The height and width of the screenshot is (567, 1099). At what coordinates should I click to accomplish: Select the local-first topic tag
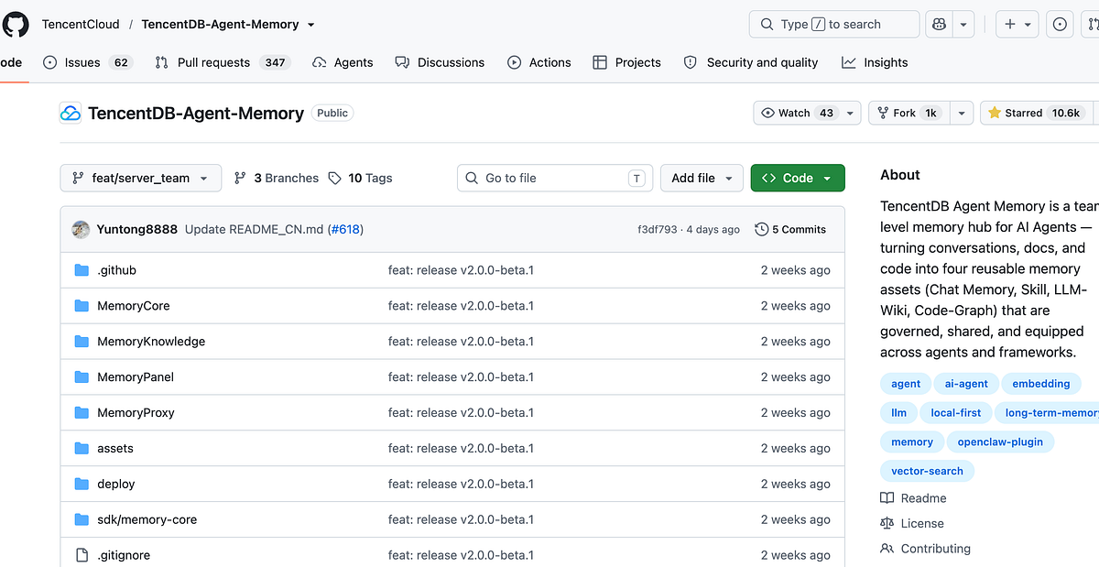955,413
